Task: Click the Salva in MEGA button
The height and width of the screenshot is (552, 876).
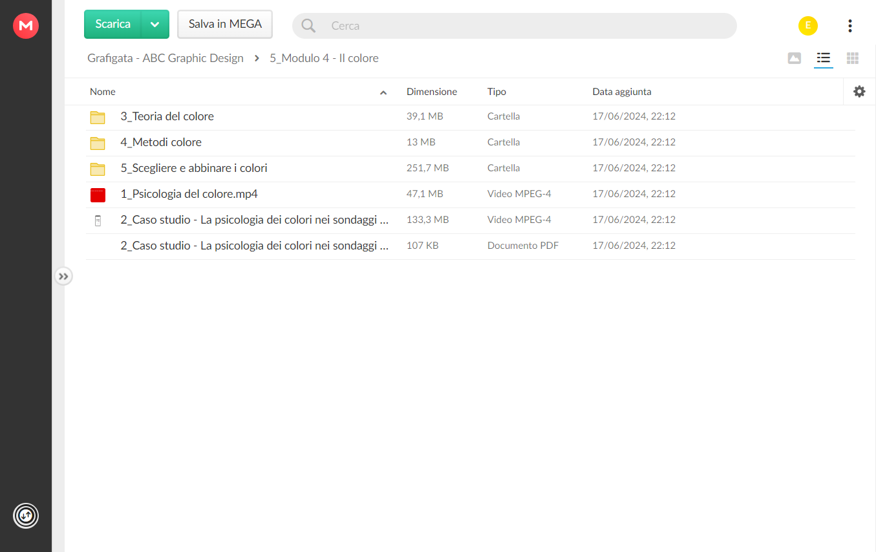Action: tap(225, 25)
